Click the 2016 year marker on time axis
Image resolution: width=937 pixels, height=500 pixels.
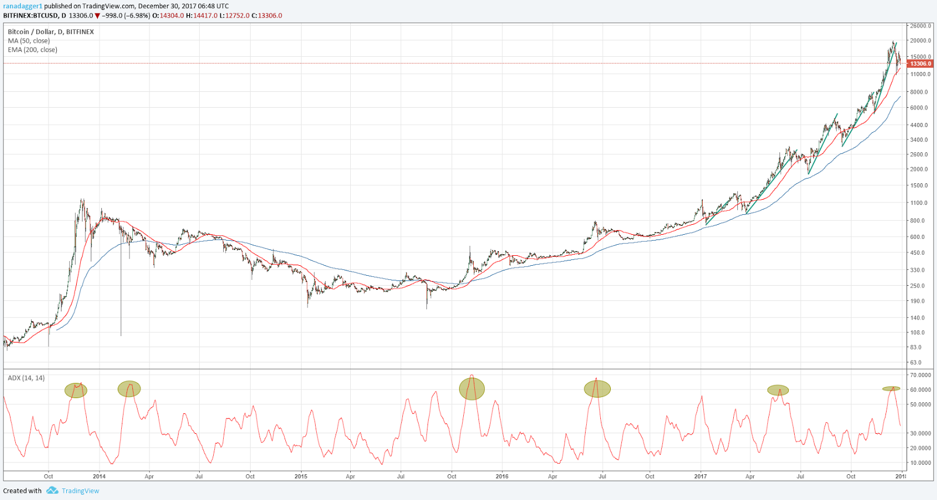[x=502, y=477]
